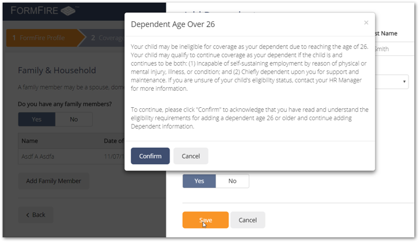Click the FormFire logo

[45, 11]
